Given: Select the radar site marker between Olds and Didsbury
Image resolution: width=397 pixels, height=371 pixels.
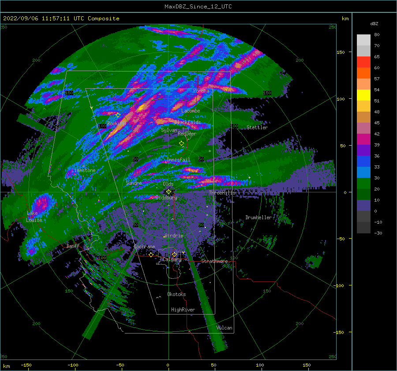Looking at the screenshot, I should point(169,192).
